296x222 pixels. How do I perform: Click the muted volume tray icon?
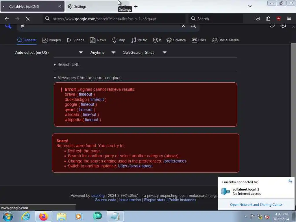pos(267,217)
